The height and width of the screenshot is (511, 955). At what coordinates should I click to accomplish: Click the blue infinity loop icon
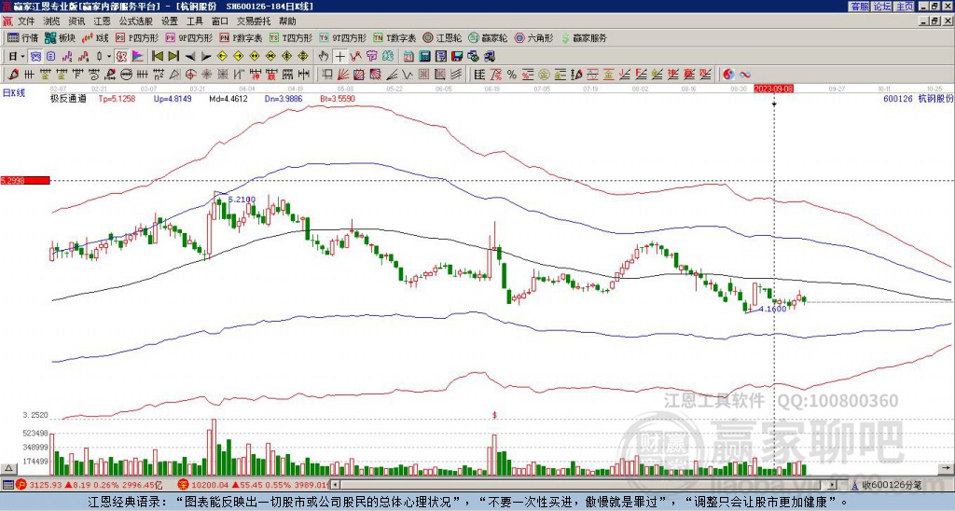click(x=745, y=75)
